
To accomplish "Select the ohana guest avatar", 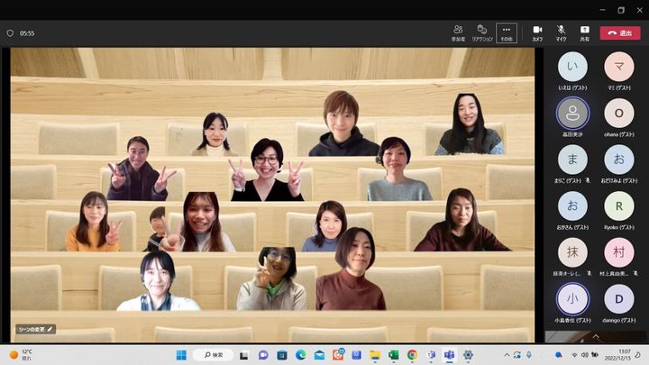I will [618, 113].
